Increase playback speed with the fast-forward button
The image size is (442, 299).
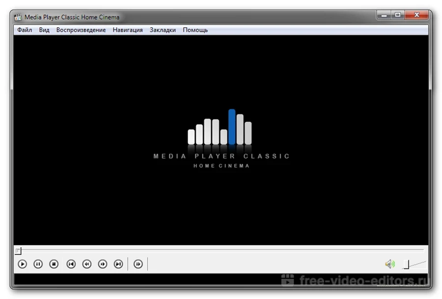103,264
